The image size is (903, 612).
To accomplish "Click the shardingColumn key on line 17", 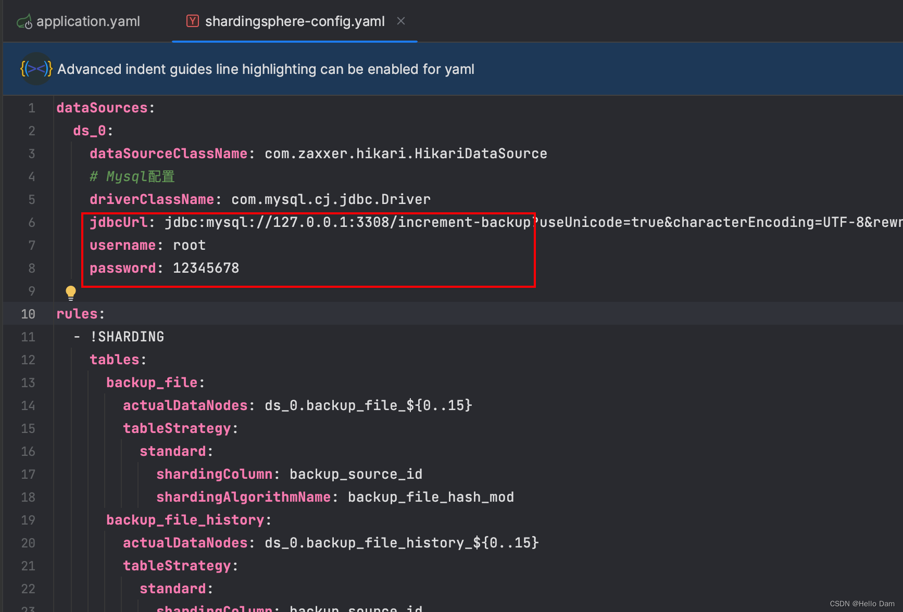I will (x=215, y=474).
